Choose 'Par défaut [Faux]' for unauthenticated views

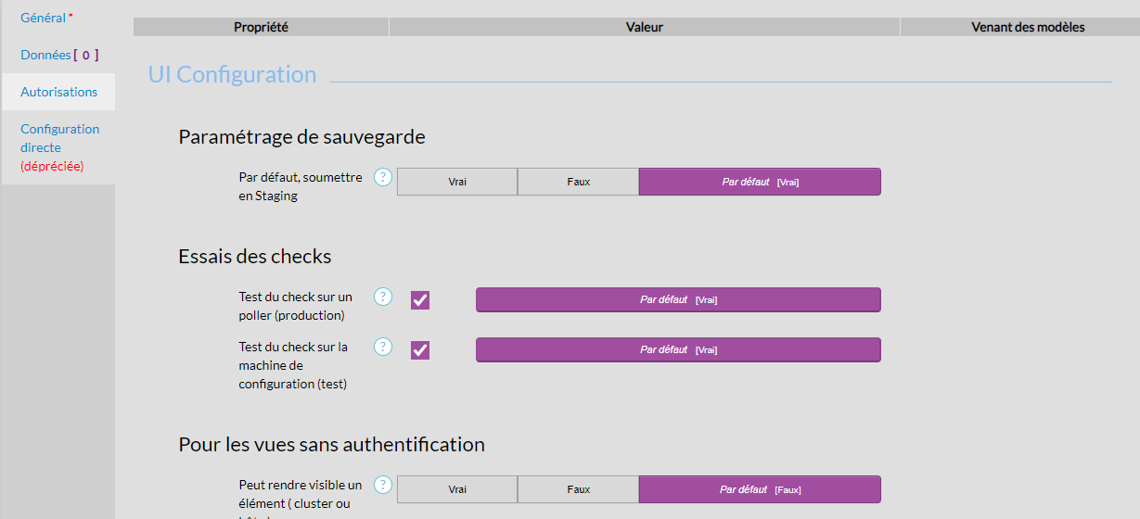[x=760, y=489]
